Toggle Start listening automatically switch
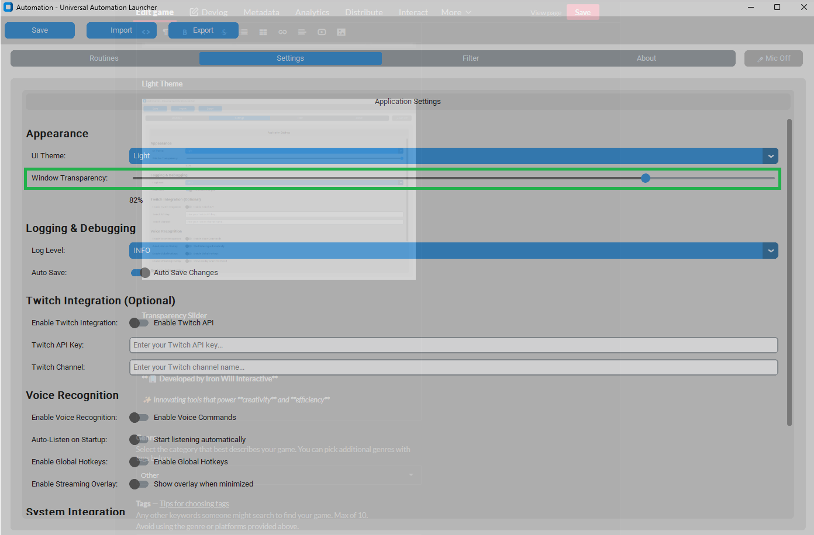 (x=139, y=440)
